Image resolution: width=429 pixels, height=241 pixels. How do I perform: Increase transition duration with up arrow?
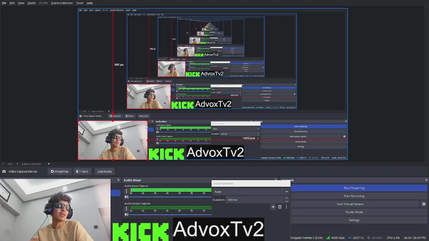286,198
